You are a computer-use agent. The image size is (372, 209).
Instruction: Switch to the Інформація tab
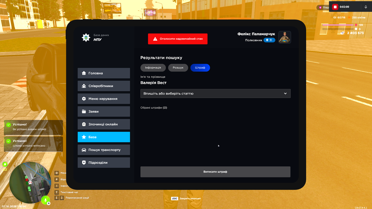pos(153,68)
